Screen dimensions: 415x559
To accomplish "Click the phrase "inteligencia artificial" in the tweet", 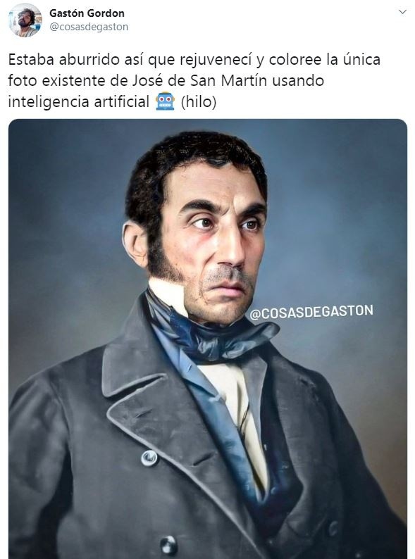I will pyautogui.click(x=78, y=102).
